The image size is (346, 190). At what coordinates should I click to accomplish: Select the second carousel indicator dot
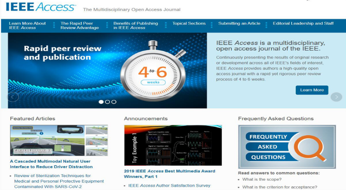tap(107, 102)
